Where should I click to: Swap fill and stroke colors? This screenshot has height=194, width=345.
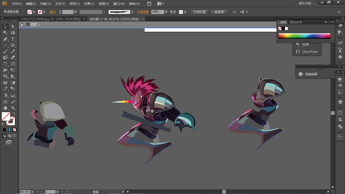click(14, 113)
